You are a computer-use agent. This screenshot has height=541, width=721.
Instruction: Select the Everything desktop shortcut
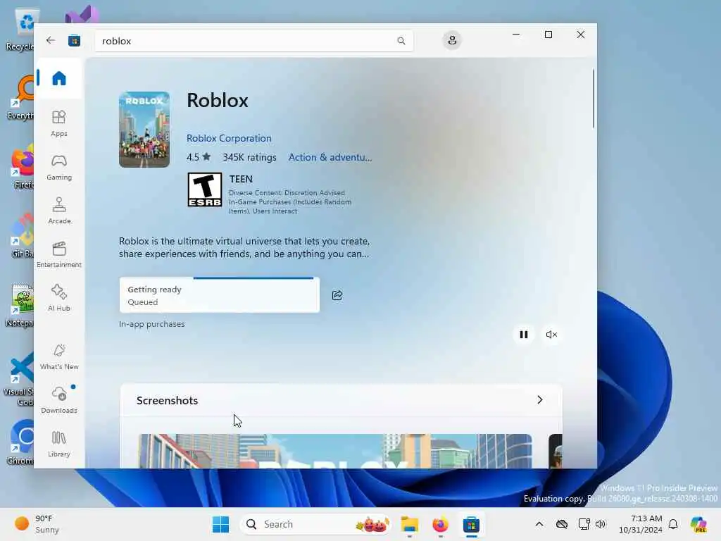tap(22, 98)
